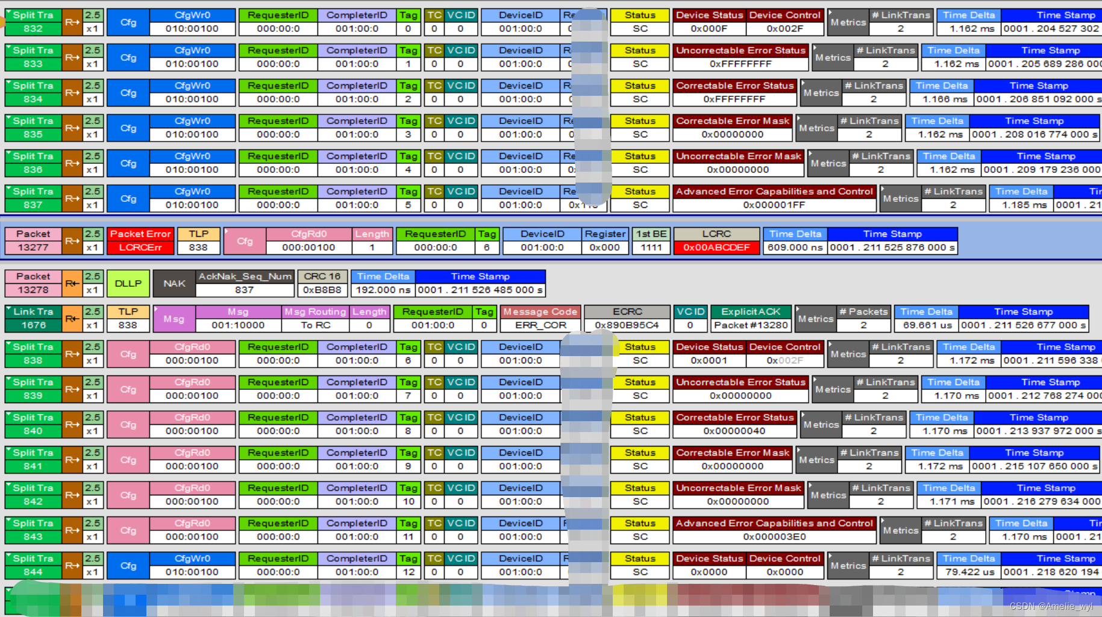Click the R→ direction arrow in Split Tra 834 row

click(x=72, y=93)
